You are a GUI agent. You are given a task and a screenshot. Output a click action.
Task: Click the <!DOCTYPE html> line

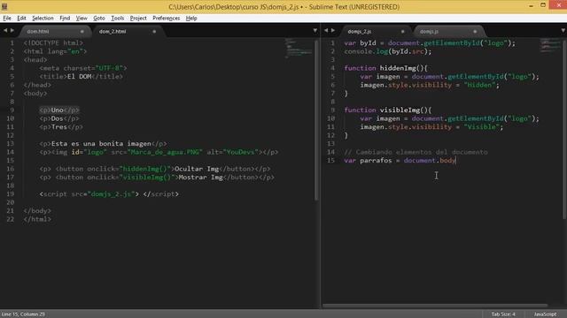[53, 43]
